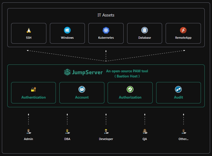Click the red RemoteApp icon
The image size is (212, 156).
pyautogui.click(x=183, y=30)
